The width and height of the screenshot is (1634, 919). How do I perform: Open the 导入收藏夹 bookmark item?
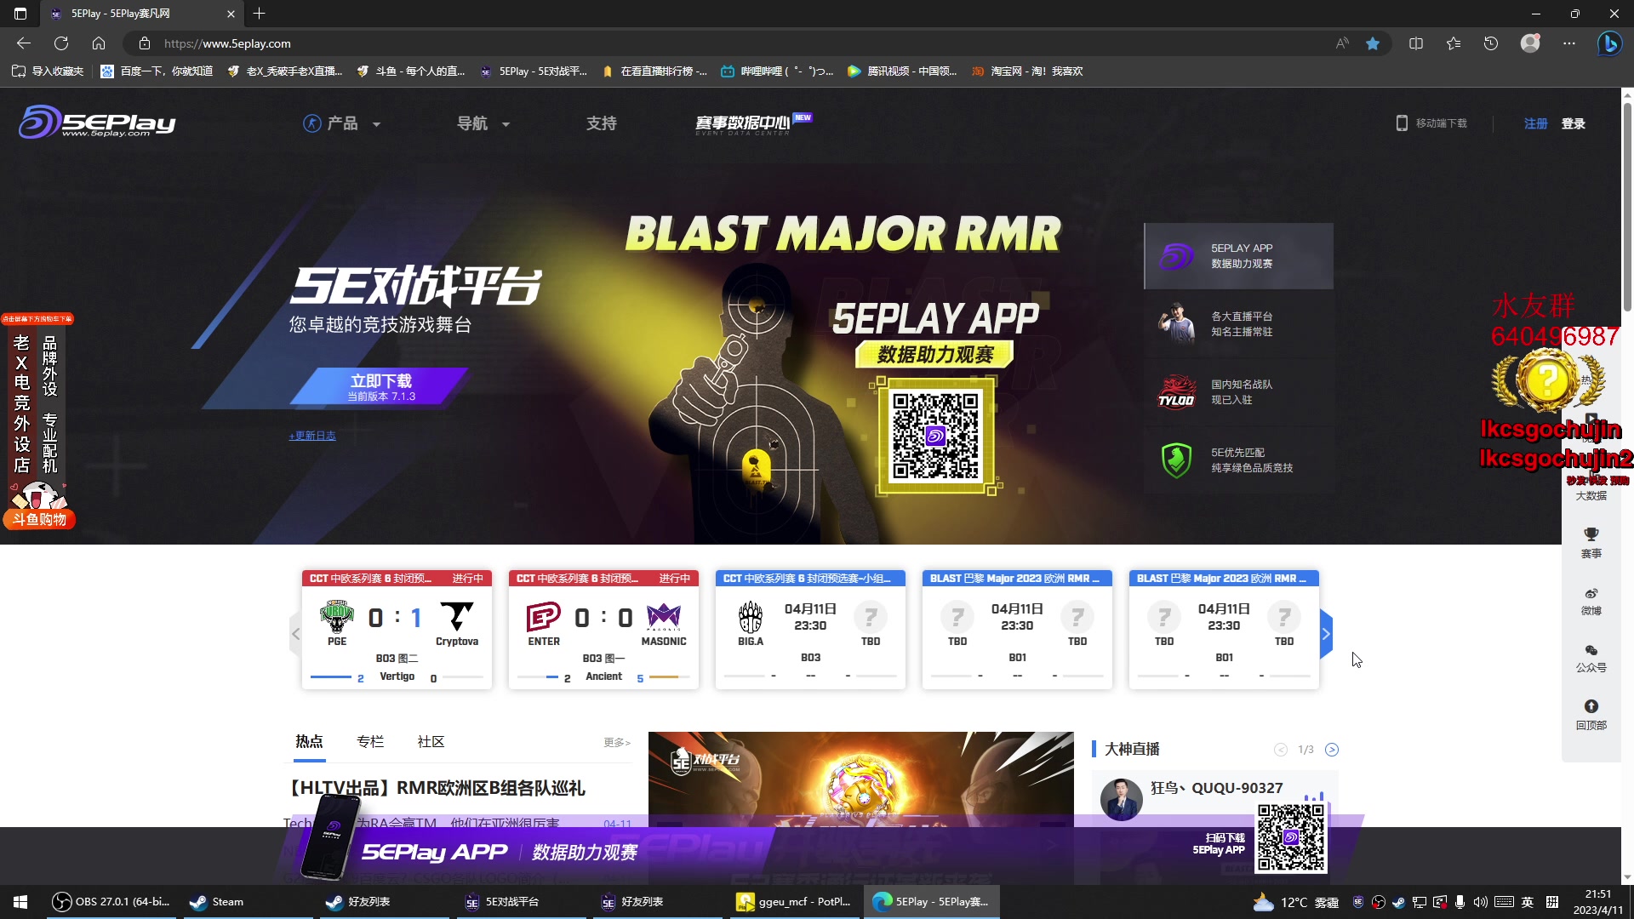(x=48, y=71)
